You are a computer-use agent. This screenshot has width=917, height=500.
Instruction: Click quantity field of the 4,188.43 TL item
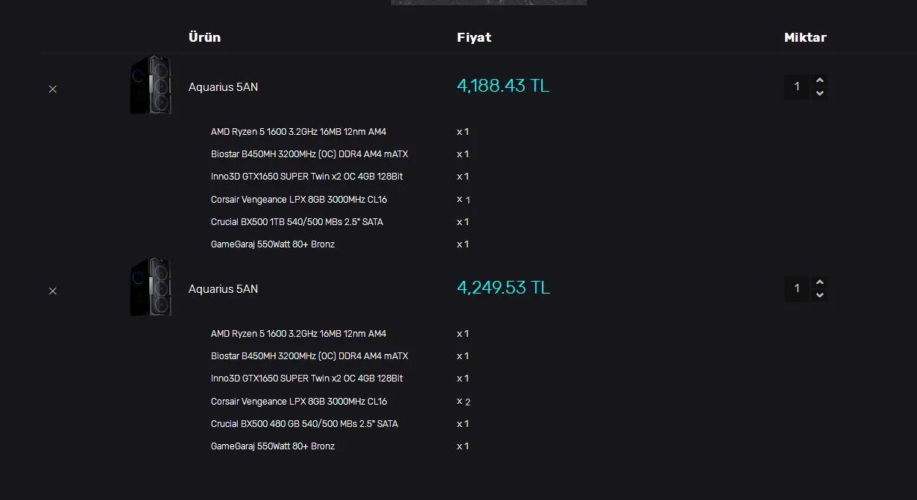(796, 86)
